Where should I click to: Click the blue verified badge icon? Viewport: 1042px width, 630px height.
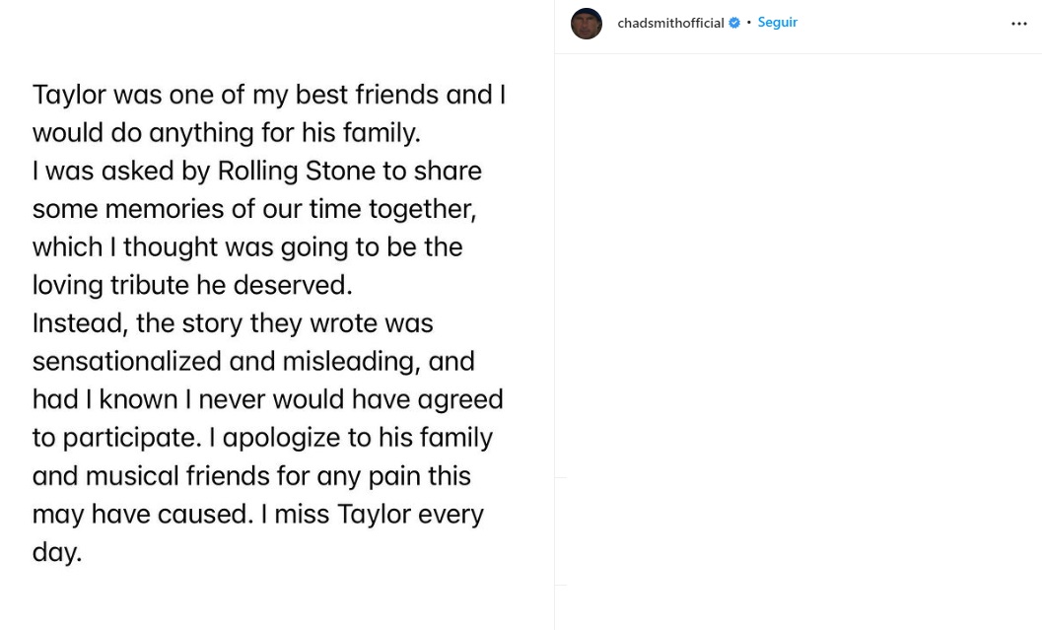pyautogui.click(x=734, y=23)
